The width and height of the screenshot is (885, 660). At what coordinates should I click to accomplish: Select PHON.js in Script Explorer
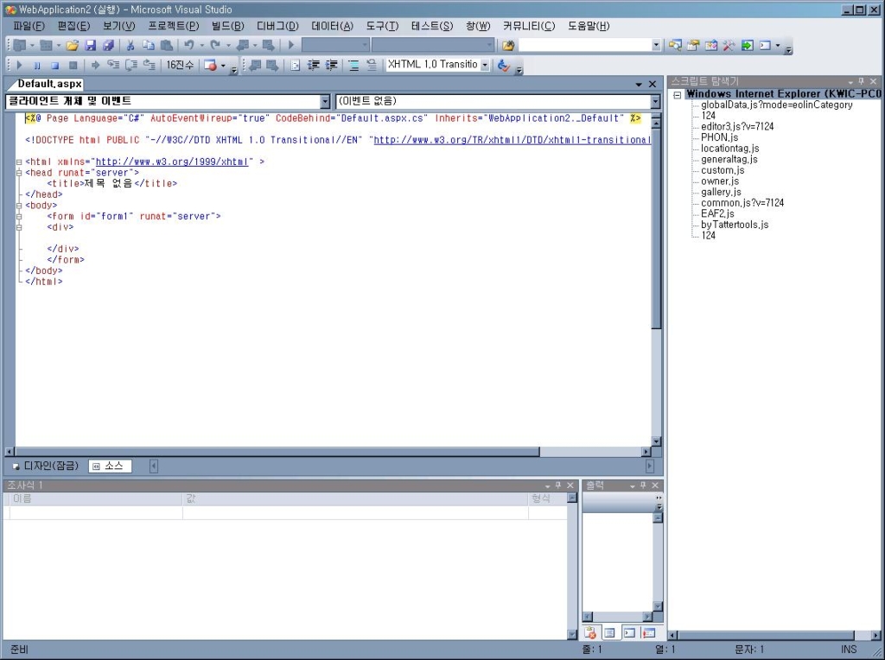click(719, 137)
